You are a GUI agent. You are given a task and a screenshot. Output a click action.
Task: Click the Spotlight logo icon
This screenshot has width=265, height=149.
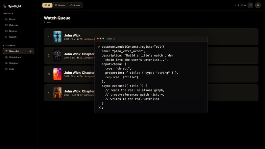[5, 6]
